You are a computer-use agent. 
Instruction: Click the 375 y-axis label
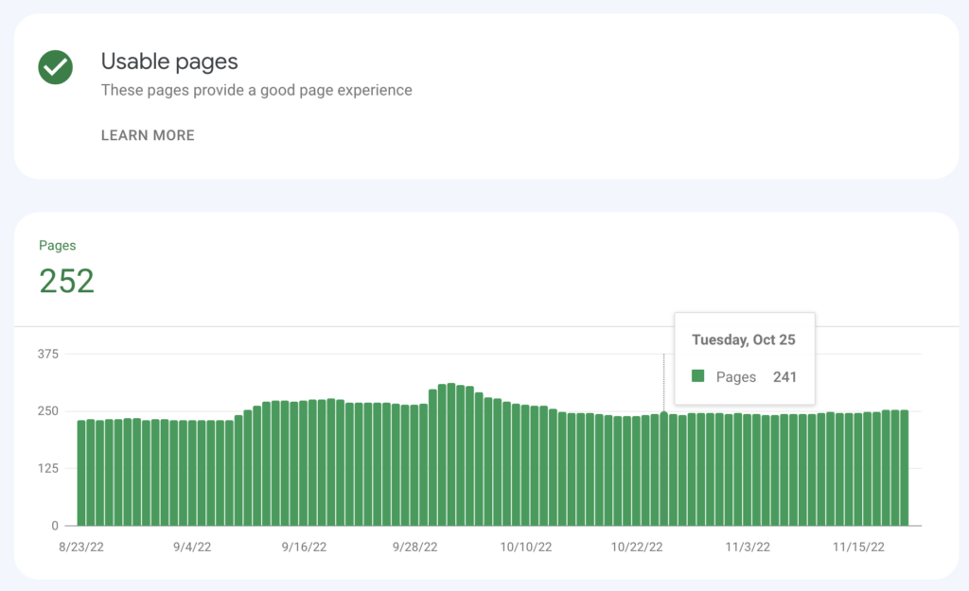point(47,354)
